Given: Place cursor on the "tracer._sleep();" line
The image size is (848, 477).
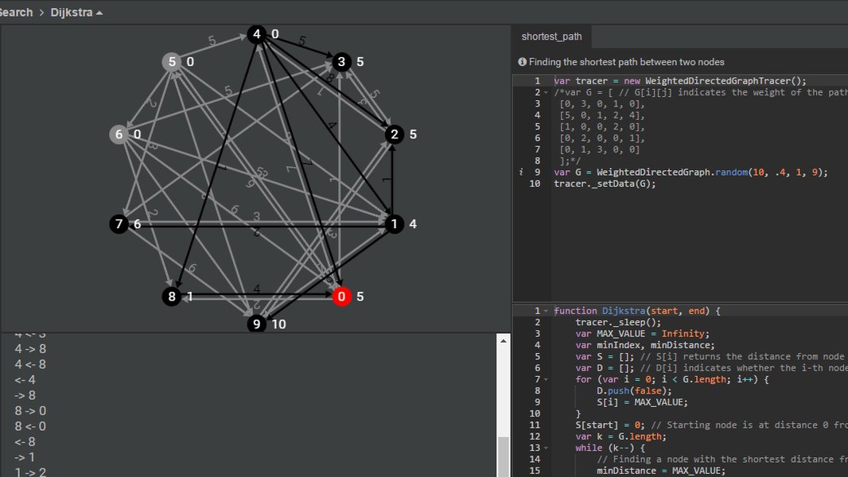Looking at the screenshot, I should (x=618, y=322).
